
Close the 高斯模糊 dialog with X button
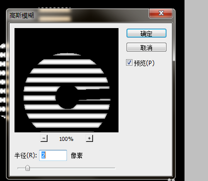click(161, 13)
